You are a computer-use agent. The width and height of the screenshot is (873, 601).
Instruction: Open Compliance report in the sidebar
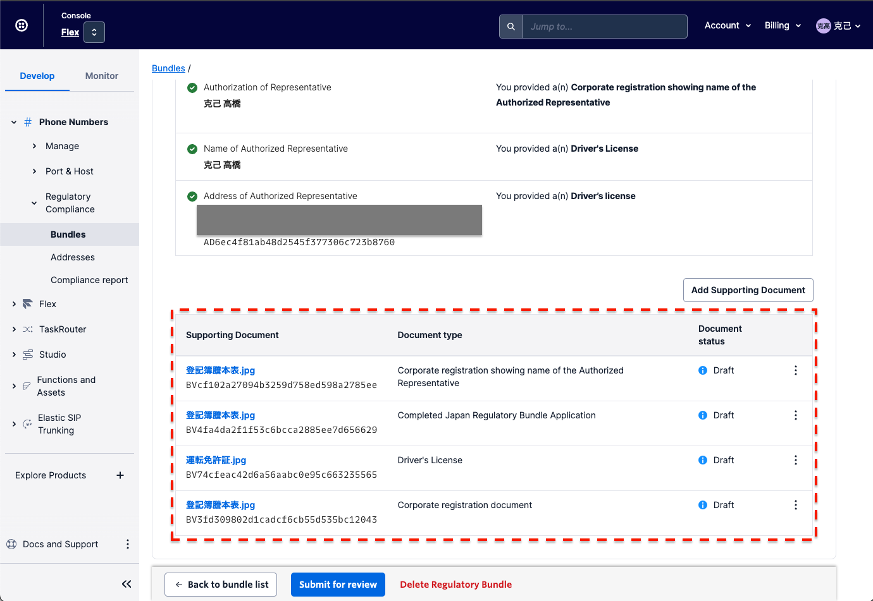tap(89, 280)
